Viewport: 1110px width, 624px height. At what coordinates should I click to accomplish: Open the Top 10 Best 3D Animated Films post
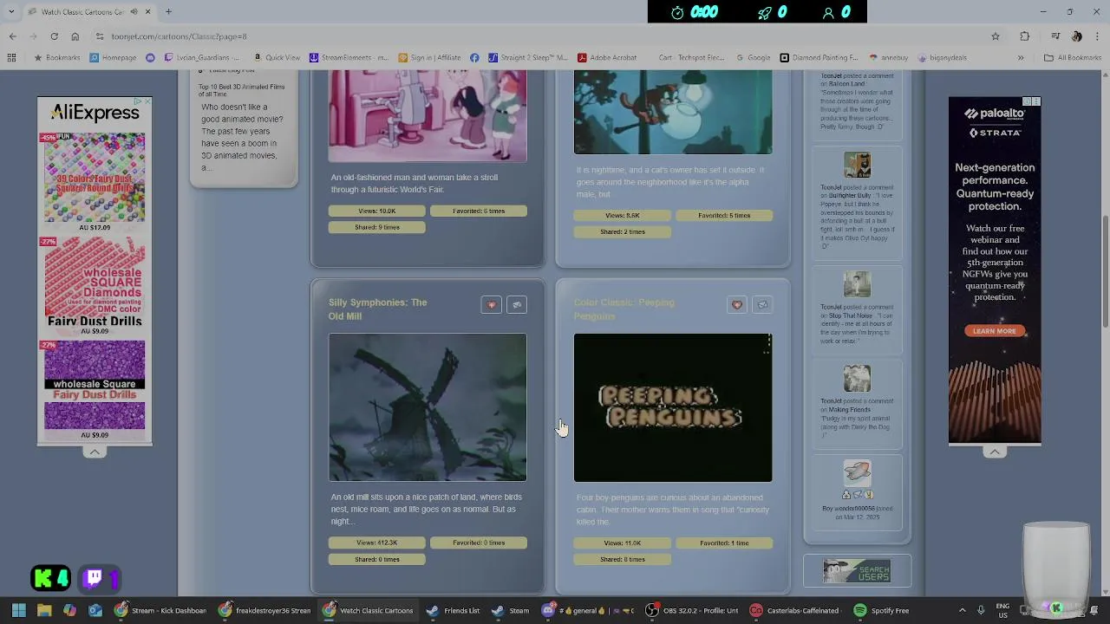241,89
